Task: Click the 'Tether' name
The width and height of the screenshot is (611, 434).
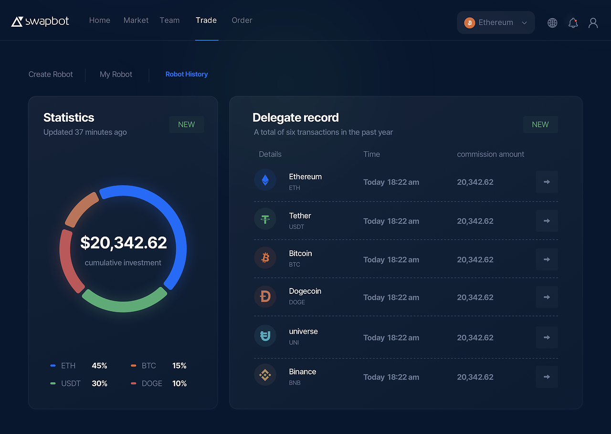Action: tap(300, 216)
